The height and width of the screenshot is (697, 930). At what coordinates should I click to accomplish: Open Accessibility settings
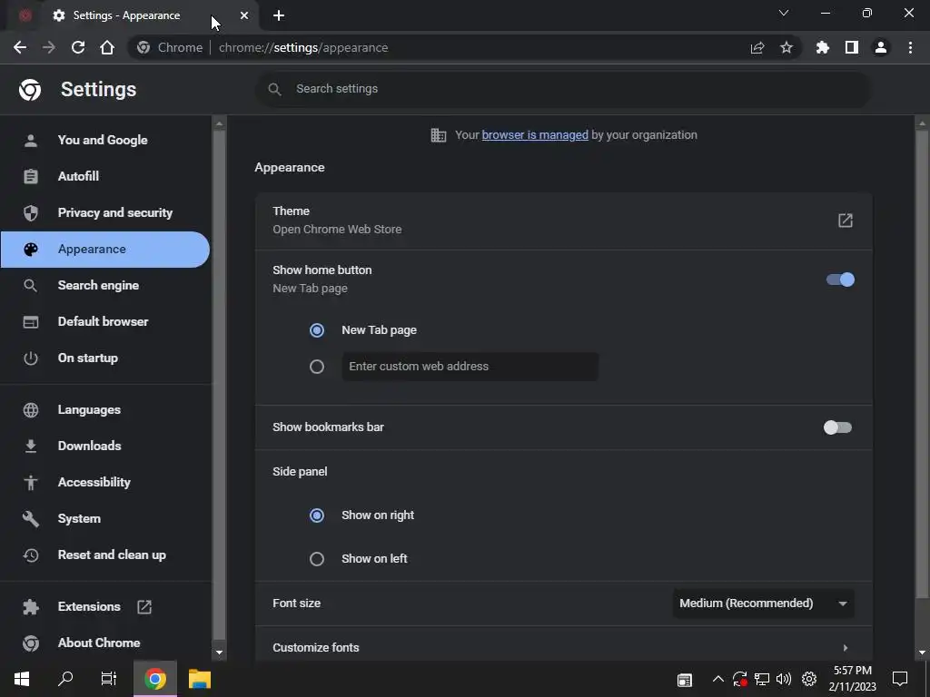tap(104, 482)
